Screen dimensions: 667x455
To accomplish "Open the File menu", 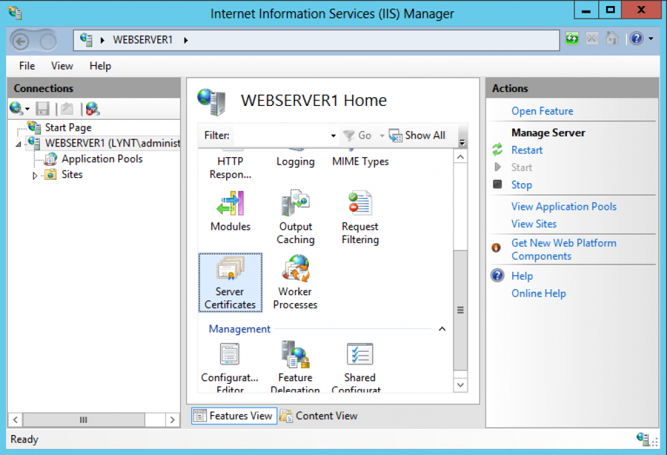I will (x=27, y=66).
